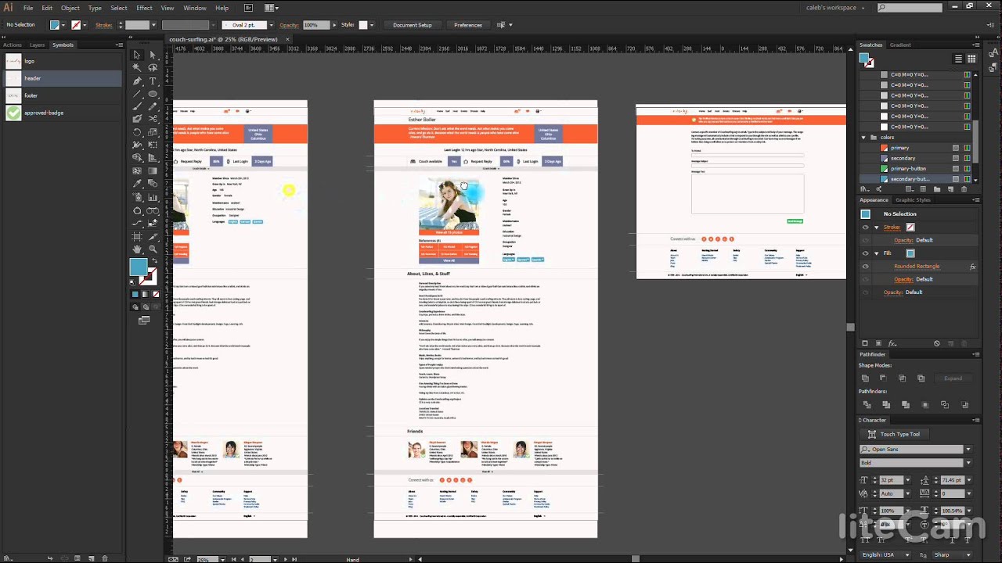
Task: Open the Effect menu
Action: [144, 8]
